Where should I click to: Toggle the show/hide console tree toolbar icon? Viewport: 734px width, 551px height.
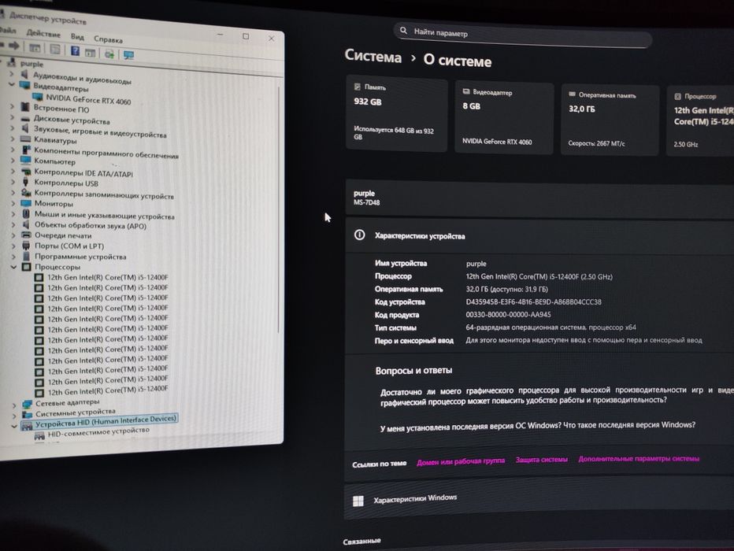tap(35, 47)
